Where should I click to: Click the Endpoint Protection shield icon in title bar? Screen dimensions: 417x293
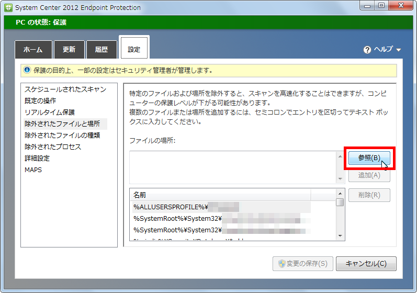(x=8, y=7)
